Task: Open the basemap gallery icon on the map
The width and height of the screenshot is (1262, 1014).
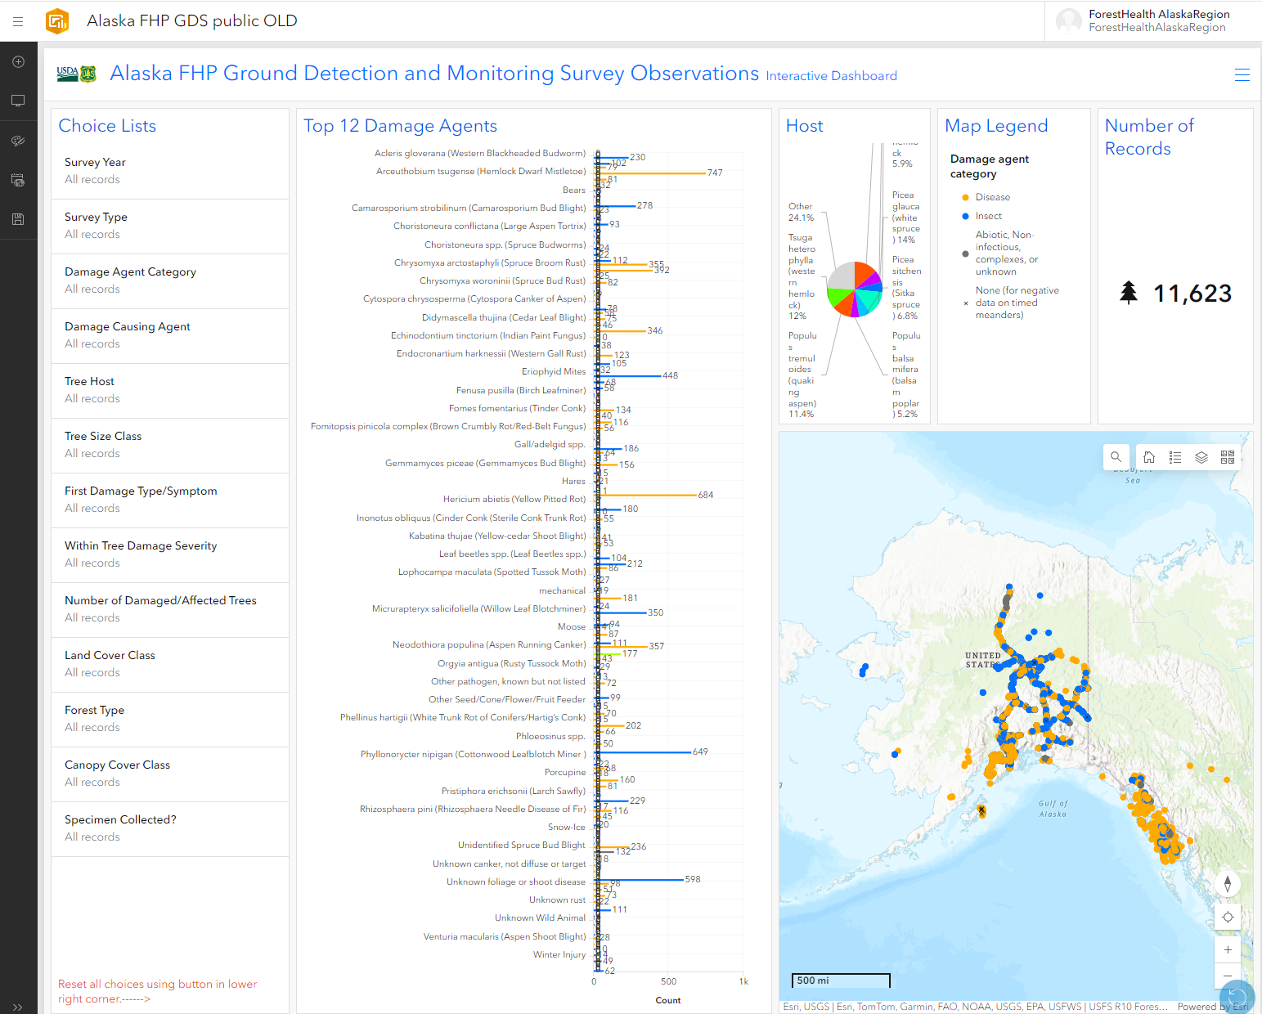Action: click(x=1227, y=457)
